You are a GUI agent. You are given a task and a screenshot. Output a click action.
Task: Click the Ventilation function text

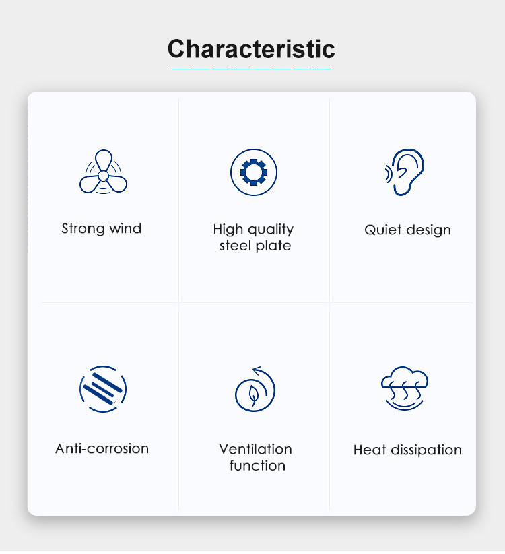[256, 458]
